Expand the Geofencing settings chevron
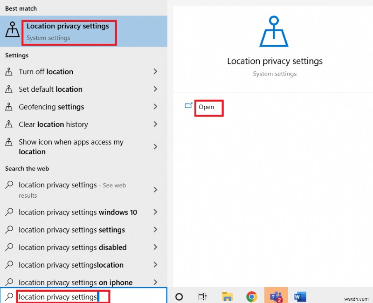 [x=155, y=107]
